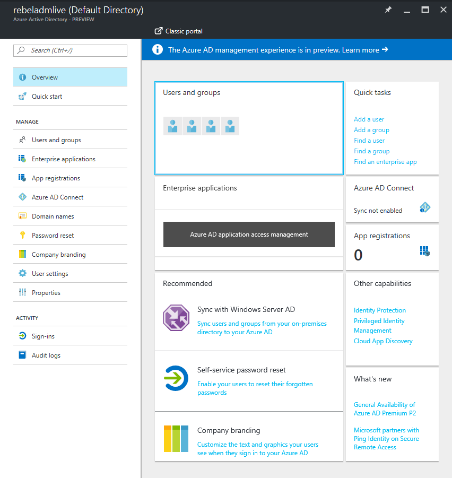452x478 pixels.
Task: Click the Audit logs book icon
Action: [23, 355]
